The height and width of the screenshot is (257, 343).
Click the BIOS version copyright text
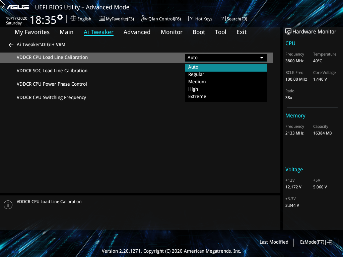(171, 251)
